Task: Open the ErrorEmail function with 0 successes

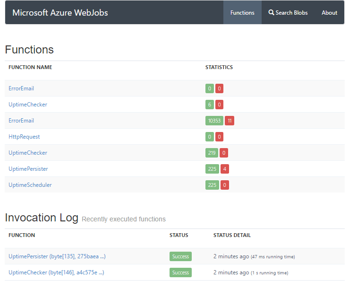Action: pos(21,88)
